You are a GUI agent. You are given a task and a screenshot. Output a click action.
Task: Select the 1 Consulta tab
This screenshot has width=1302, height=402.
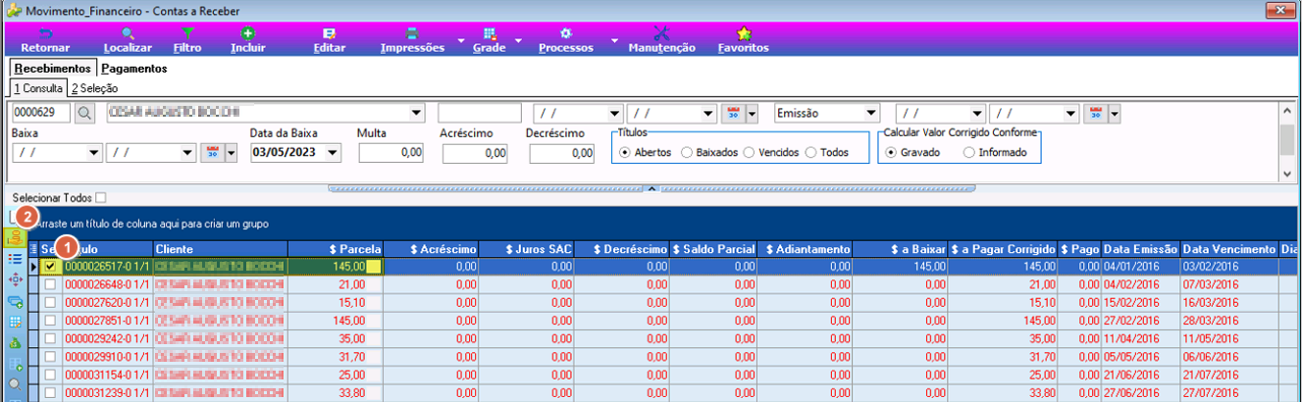click(38, 88)
